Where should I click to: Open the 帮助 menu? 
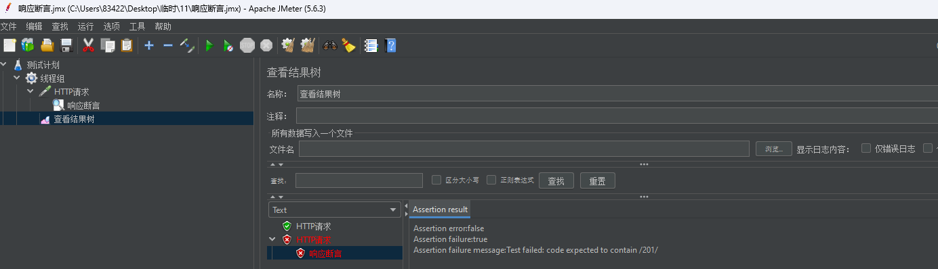click(163, 26)
